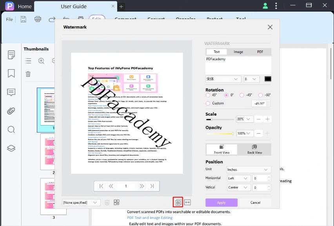Open the Unit dropdown set to Inches

249,170
